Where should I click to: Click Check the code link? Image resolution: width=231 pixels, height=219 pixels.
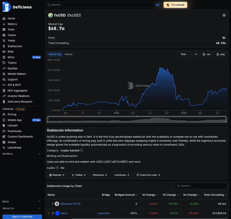tap(148, 175)
